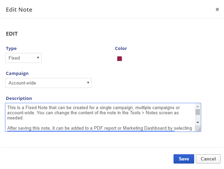Click the Description scrollbar thumb

tap(198, 112)
